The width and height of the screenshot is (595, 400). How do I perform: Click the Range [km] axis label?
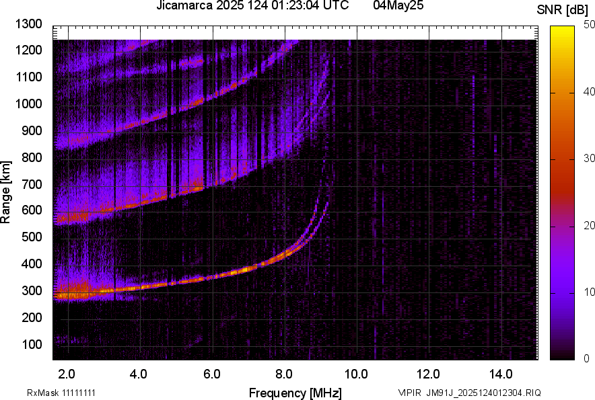point(5,192)
